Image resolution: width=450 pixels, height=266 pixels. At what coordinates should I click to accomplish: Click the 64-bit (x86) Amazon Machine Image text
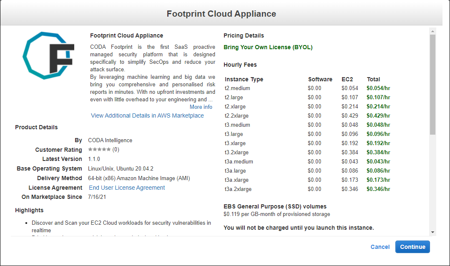click(139, 178)
